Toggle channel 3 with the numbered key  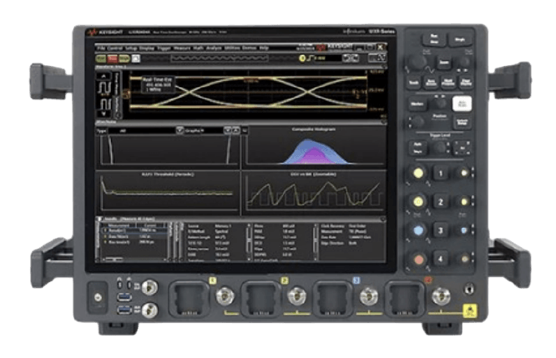(441, 230)
